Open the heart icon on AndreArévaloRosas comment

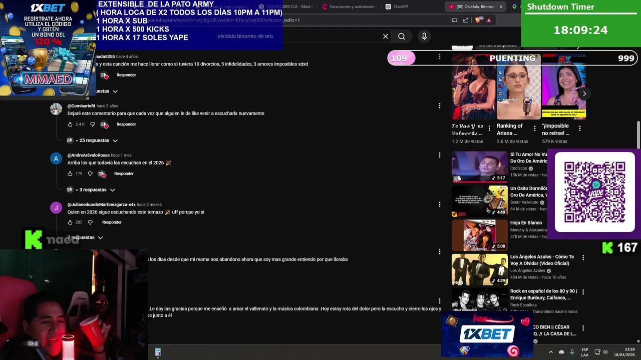pyautogui.click(x=102, y=174)
